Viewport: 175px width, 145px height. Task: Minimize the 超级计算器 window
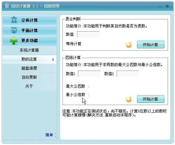coord(160,6)
